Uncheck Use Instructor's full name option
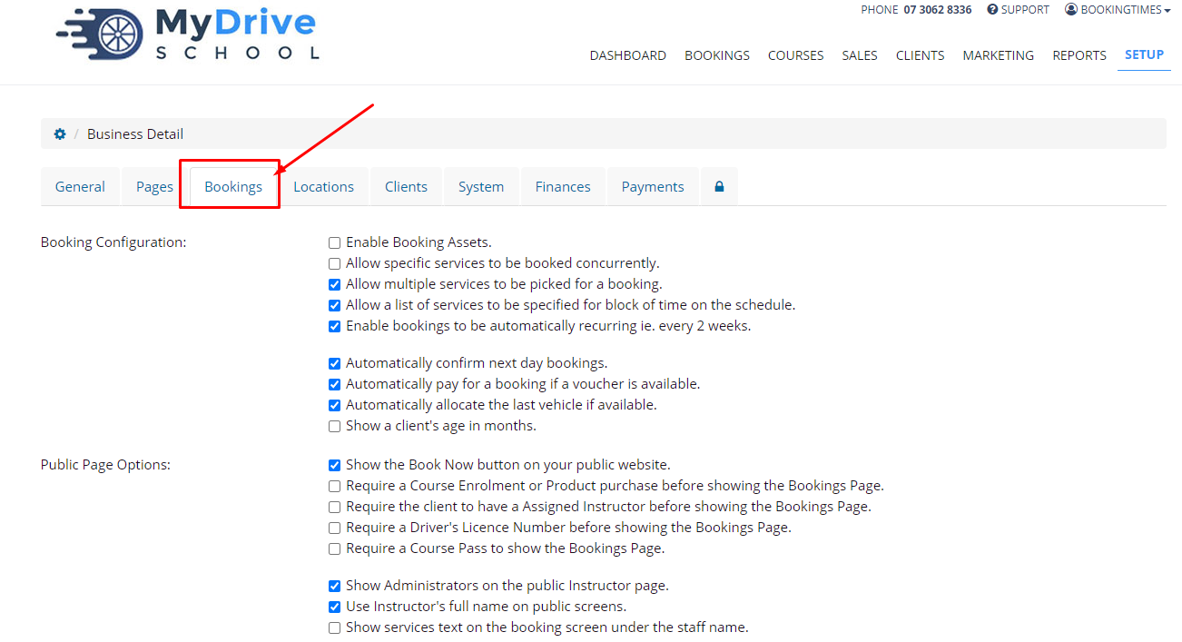 (x=335, y=607)
